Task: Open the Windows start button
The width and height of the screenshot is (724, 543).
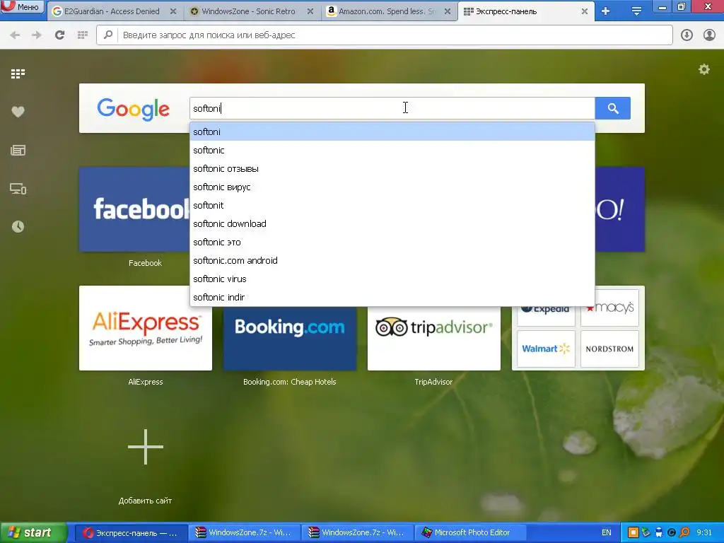Action: click(33, 532)
